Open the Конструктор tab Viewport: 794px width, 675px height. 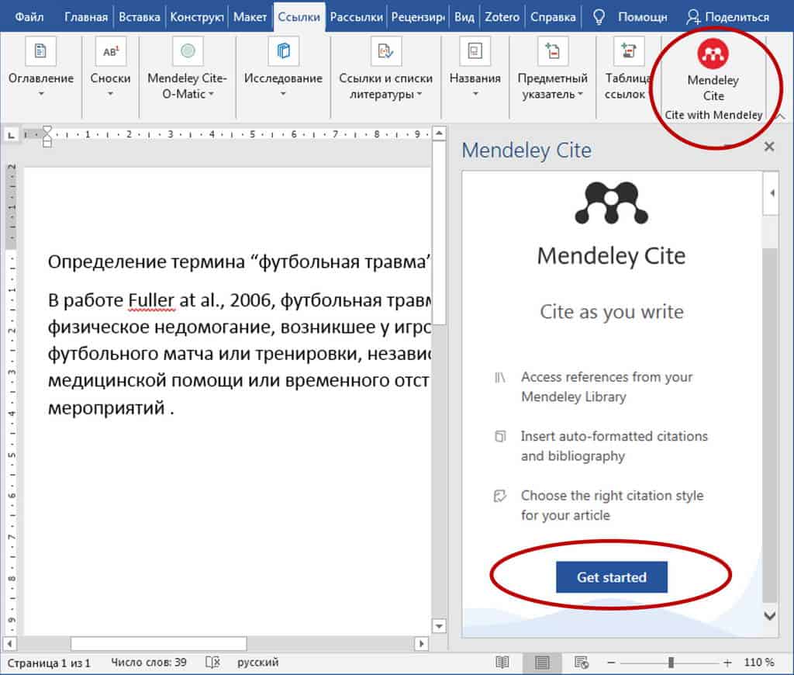pos(196,17)
